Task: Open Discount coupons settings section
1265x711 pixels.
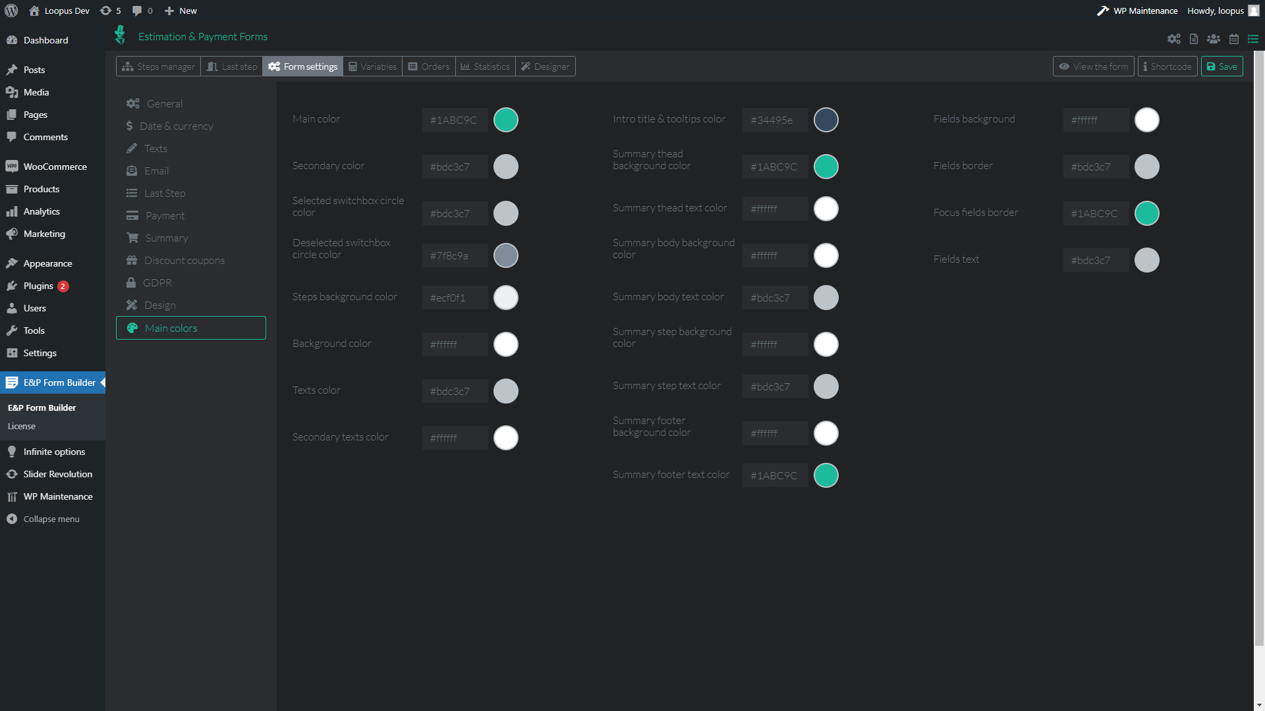Action: (184, 260)
